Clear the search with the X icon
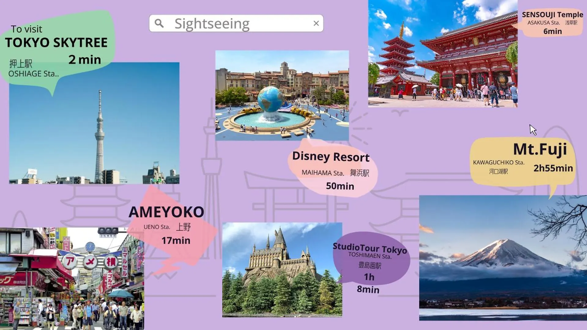 pyautogui.click(x=316, y=23)
